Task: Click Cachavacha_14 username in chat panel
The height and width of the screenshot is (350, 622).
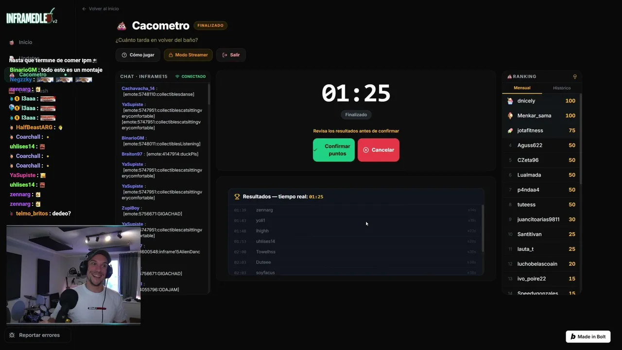Action: tap(138, 88)
